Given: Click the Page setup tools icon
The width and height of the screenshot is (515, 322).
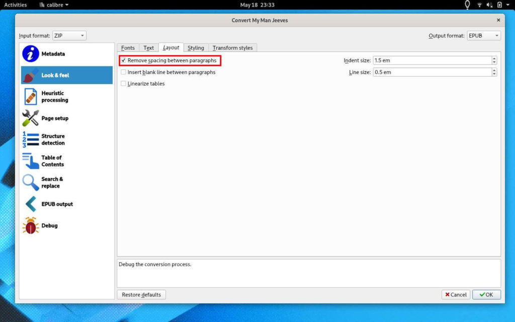Looking at the screenshot, I should pyautogui.click(x=31, y=118).
